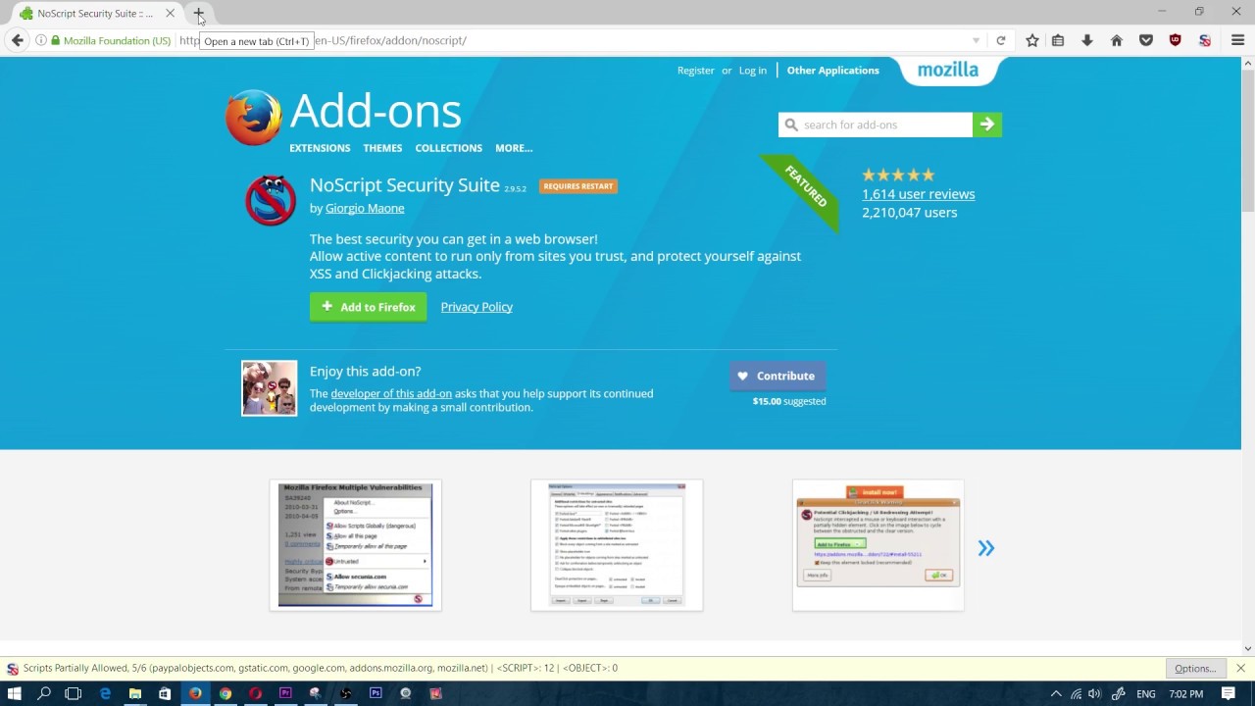
Task: Open Photoshop from the taskbar
Action: 376,694
